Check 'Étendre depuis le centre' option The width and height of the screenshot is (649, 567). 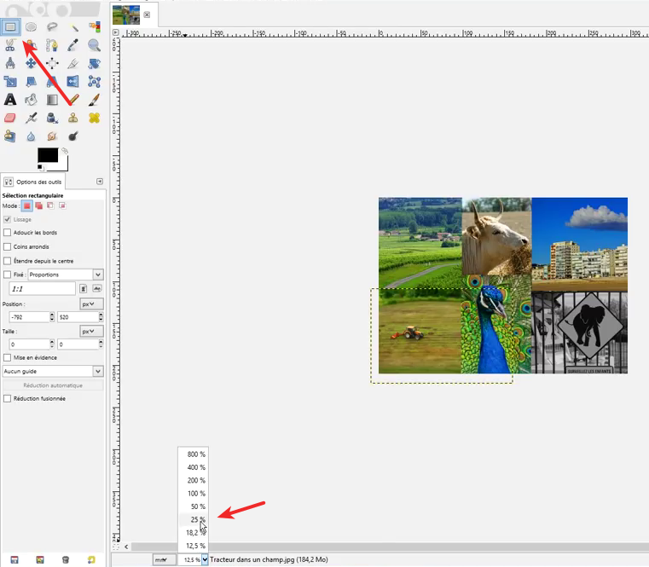8,261
